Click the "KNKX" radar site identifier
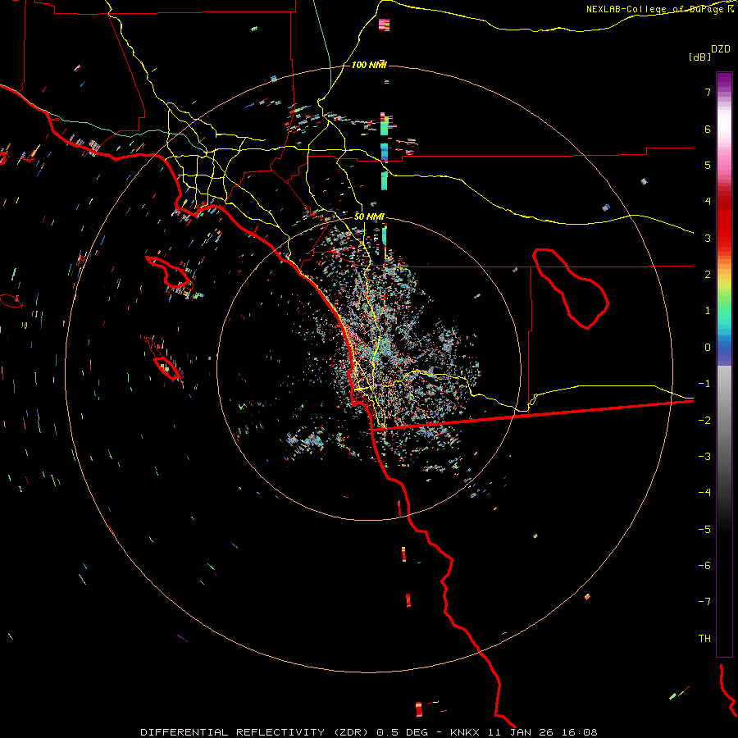 (x=465, y=732)
